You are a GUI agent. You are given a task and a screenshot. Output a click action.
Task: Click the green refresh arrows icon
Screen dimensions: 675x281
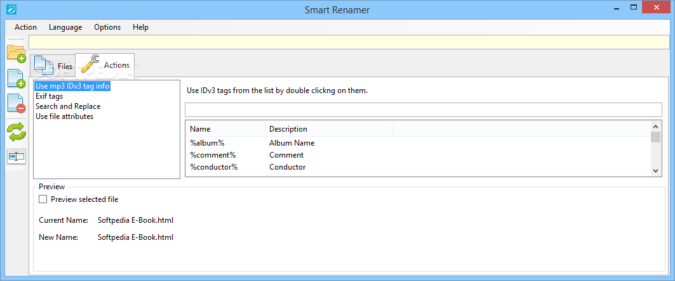click(x=17, y=131)
